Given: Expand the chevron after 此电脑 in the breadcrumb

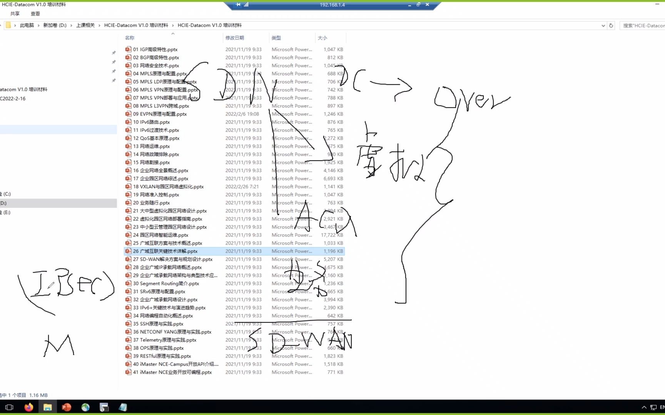Looking at the screenshot, I should point(38,25).
